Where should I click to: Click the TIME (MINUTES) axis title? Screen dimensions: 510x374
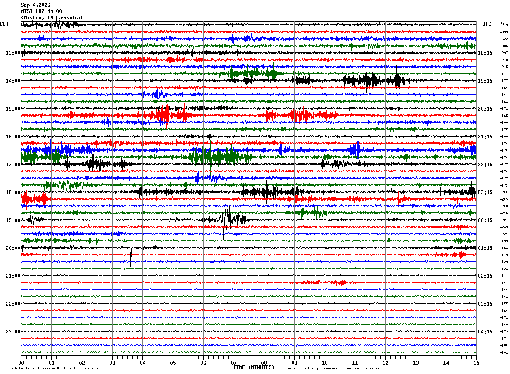click(x=254, y=367)
